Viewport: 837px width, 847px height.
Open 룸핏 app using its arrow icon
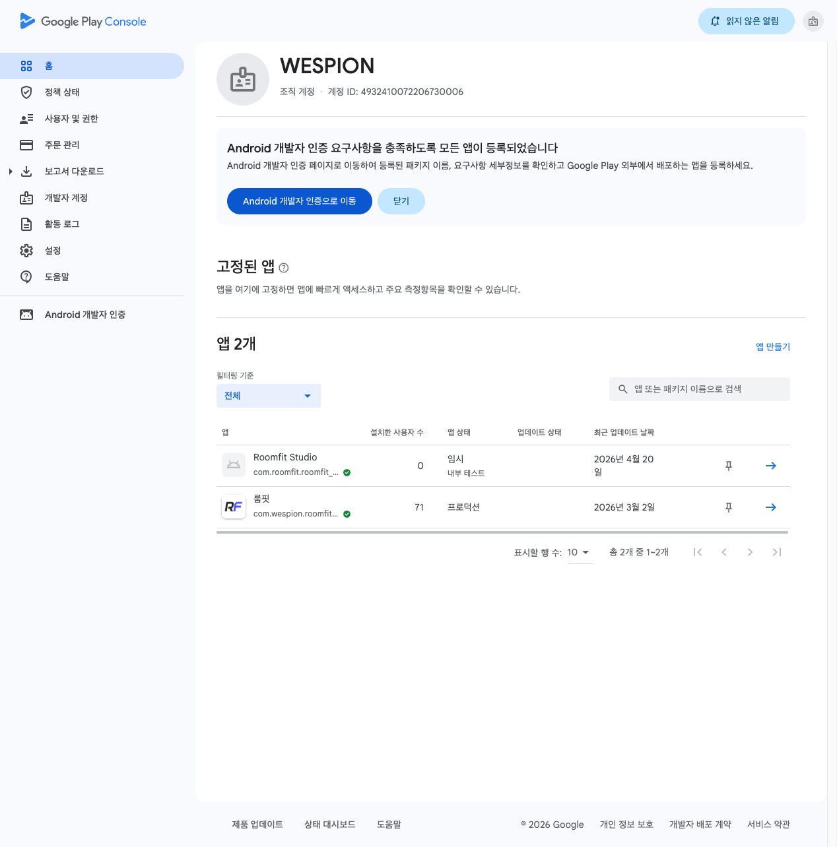[x=770, y=507]
